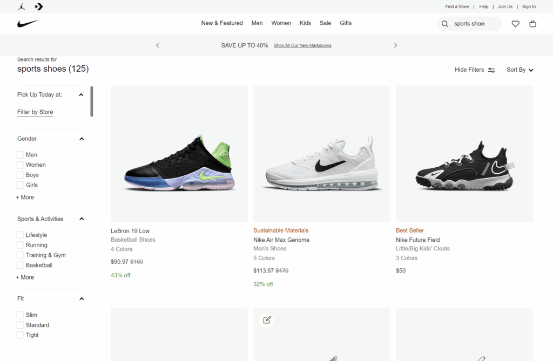
Task: Collapse the Fit filter section
Action: click(x=82, y=298)
